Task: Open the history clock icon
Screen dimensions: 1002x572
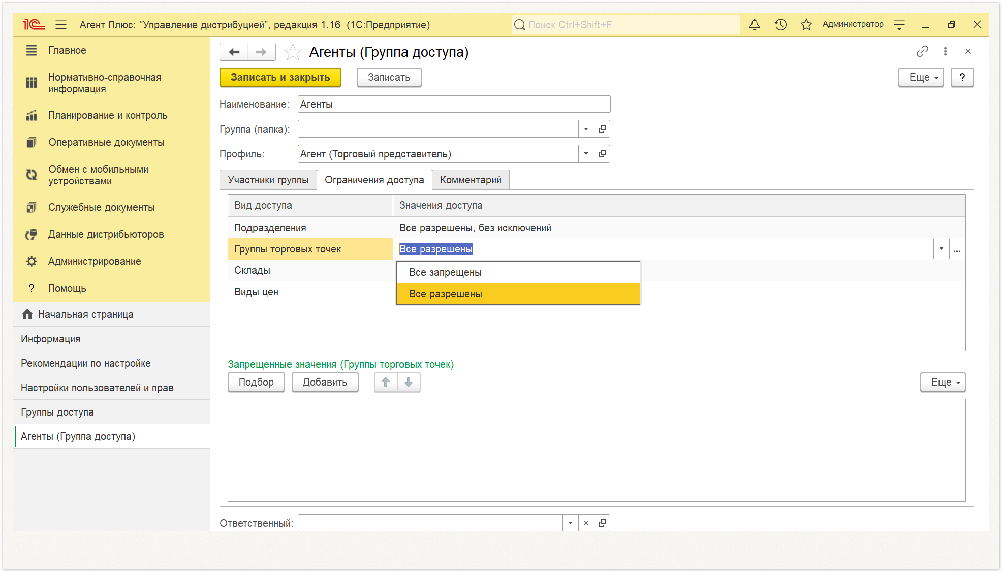Action: pyautogui.click(x=780, y=24)
